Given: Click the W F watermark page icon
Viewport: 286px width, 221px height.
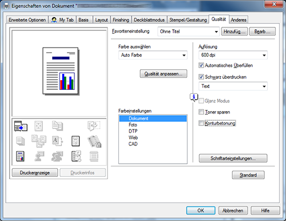Looking at the screenshot, I should click(x=76, y=141).
